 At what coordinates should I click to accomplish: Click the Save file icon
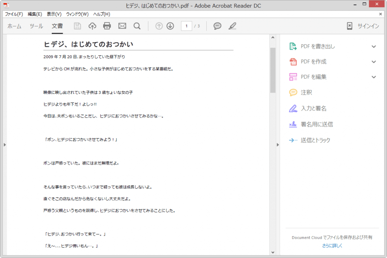click(77, 26)
